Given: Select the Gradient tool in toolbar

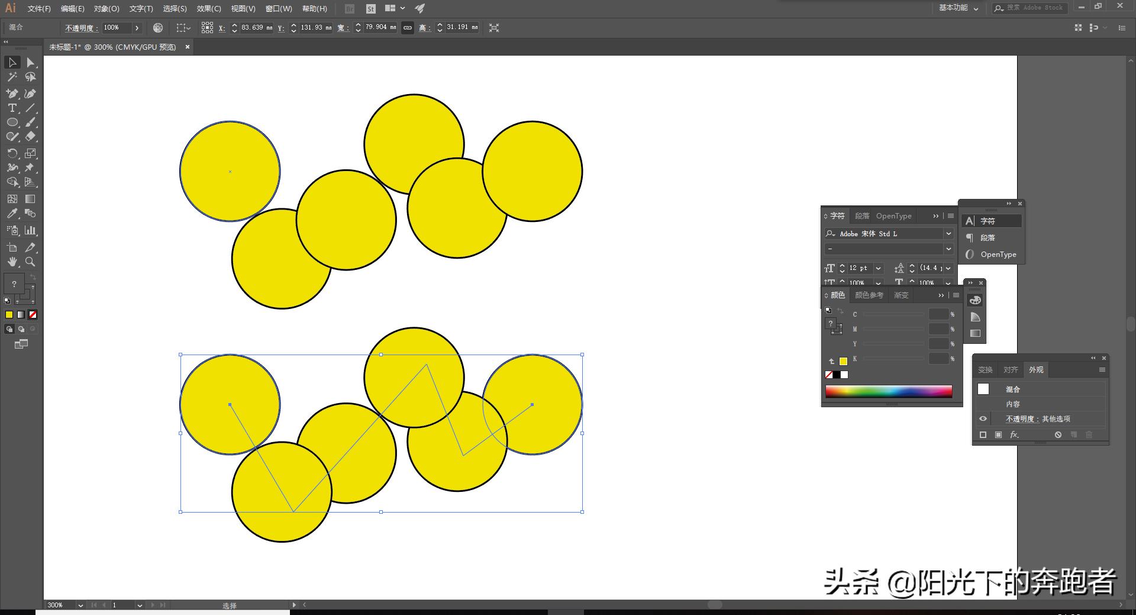Looking at the screenshot, I should click(30, 199).
